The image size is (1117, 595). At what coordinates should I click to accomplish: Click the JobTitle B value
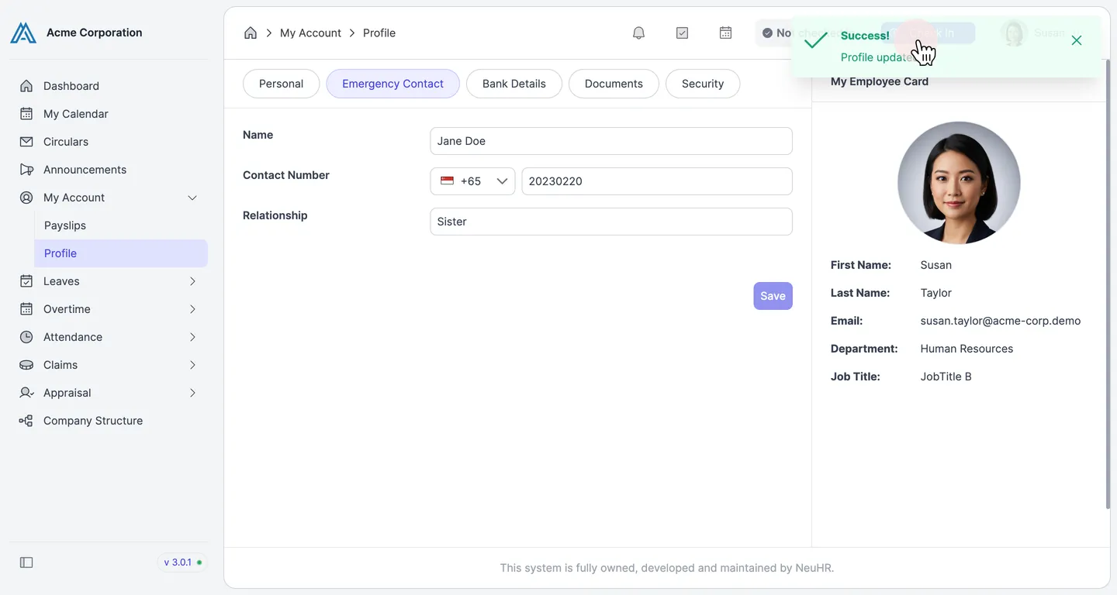point(946,377)
